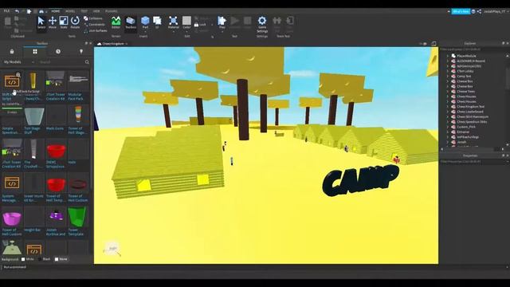Toggle the Toolbox panel button
Screen dimensions: 510x287
131,23
